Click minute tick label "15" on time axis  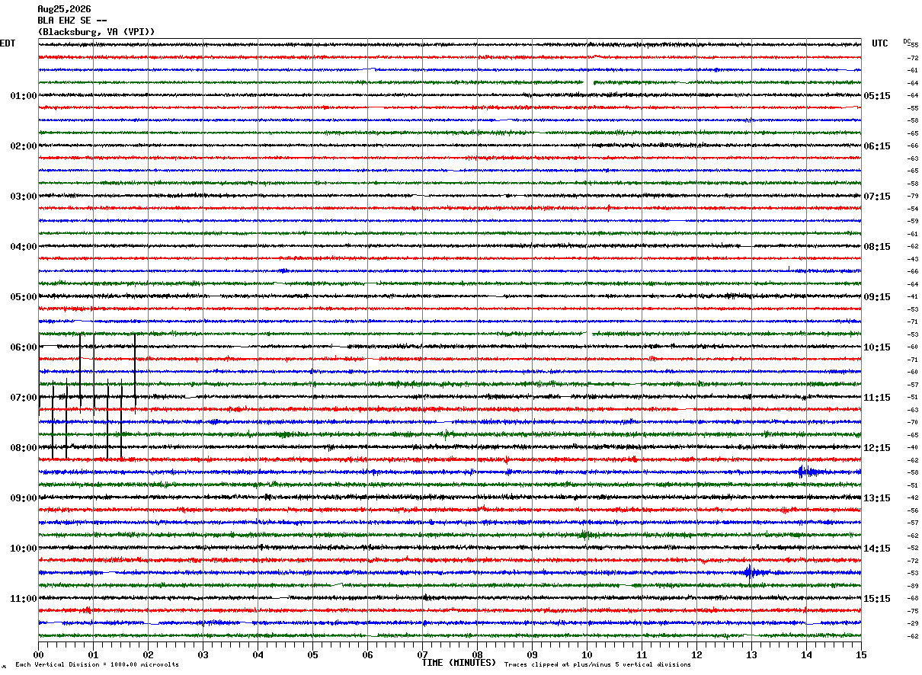tap(861, 654)
